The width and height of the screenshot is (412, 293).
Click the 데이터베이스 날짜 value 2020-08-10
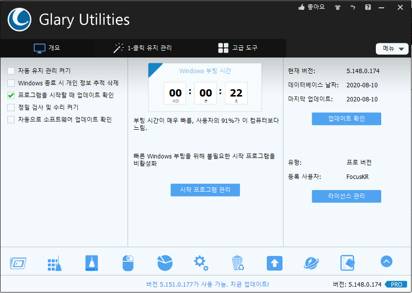point(362,85)
